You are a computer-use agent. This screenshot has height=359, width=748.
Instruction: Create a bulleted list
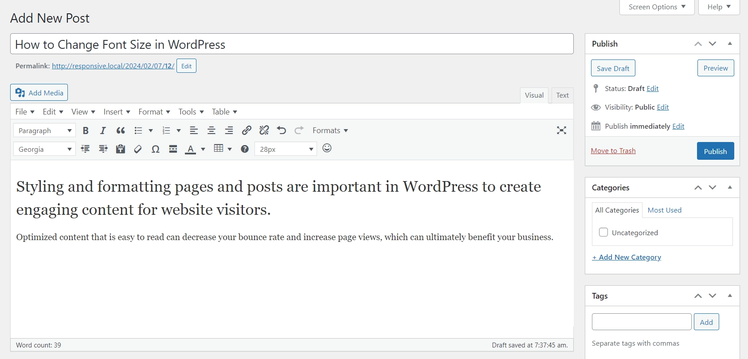[x=138, y=130]
